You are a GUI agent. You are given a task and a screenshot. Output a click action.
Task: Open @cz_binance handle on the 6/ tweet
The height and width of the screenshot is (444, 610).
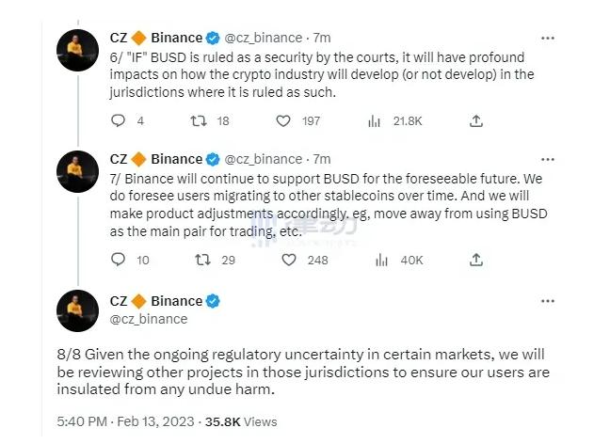coord(263,39)
